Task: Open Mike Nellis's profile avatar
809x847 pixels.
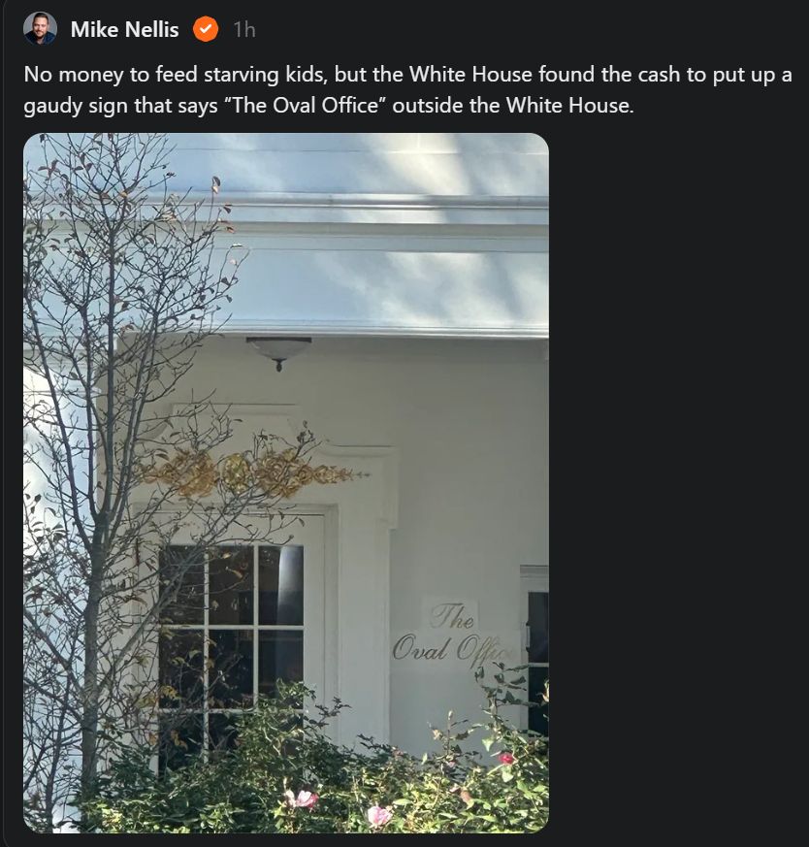Action: coord(40,29)
